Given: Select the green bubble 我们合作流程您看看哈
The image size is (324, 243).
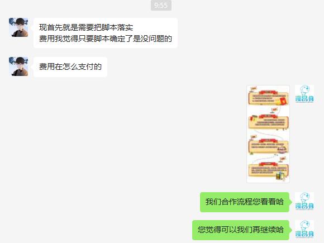Looking at the screenshot, I should coord(245,202).
